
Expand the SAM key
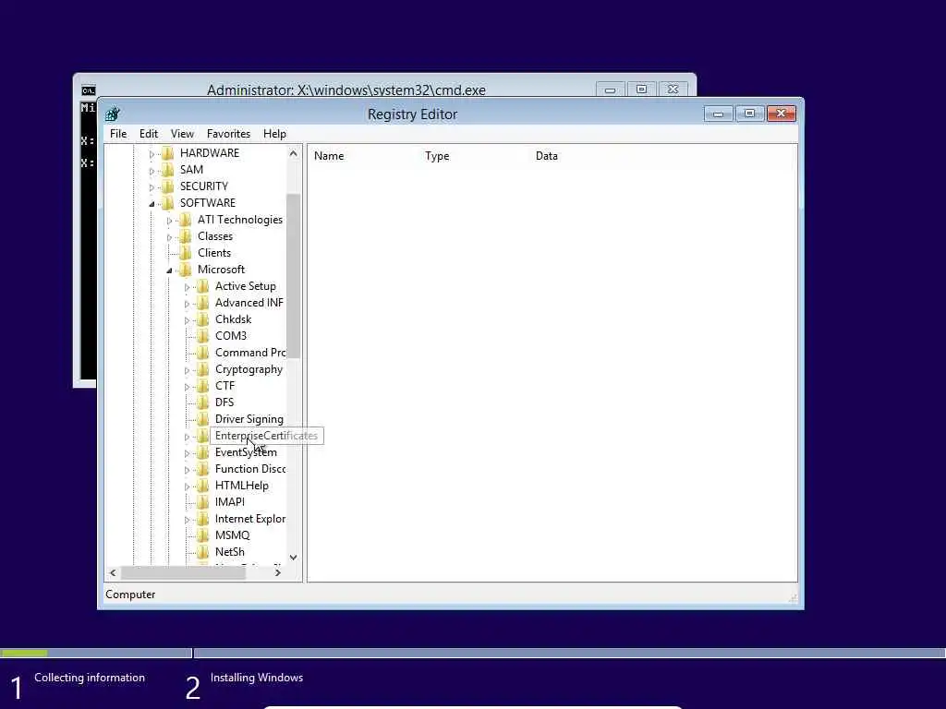pyautogui.click(x=152, y=171)
